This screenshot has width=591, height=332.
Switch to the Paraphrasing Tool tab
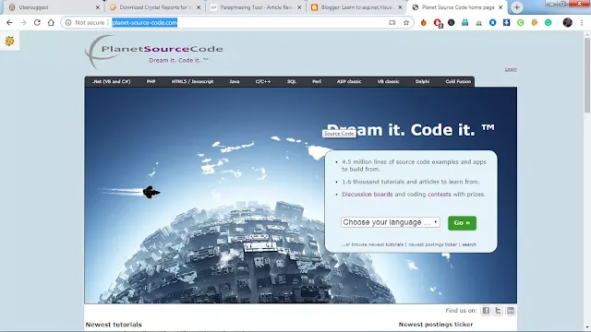pyautogui.click(x=256, y=7)
